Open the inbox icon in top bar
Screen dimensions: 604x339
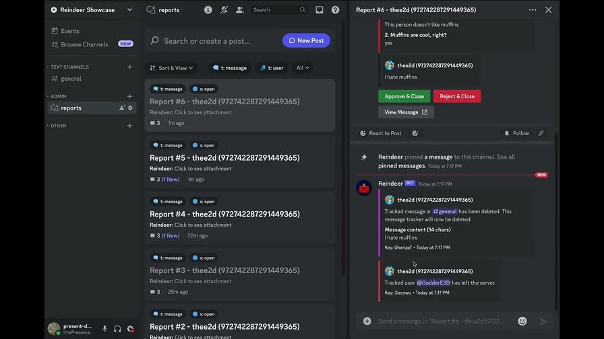(320, 10)
